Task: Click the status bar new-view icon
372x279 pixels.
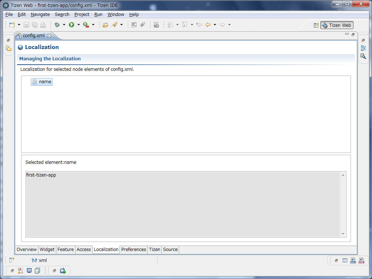Action: (x=12, y=260)
